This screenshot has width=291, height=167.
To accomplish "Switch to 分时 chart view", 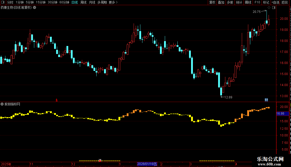I will point(10,2).
